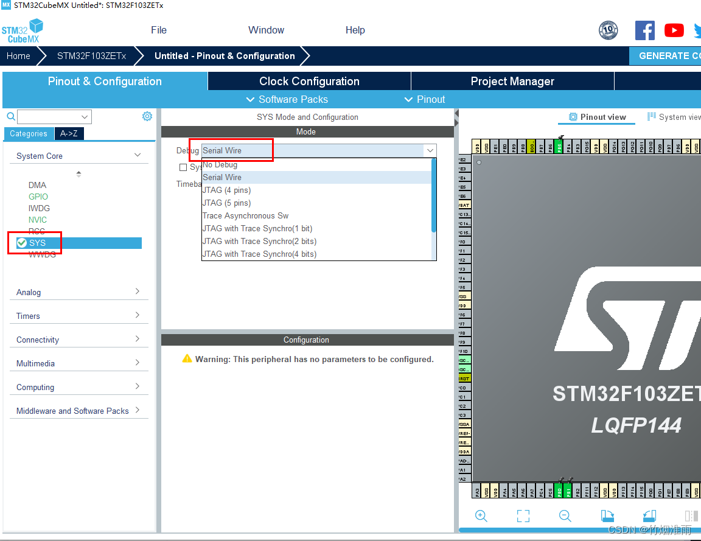Image resolution: width=701 pixels, height=541 pixels.
Task: Collapse mode panel with side arrows
Action: (x=456, y=117)
